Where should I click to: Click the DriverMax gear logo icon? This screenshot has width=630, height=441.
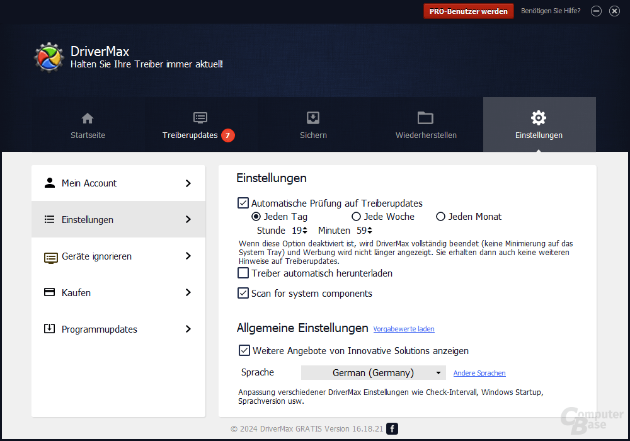tap(49, 57)
